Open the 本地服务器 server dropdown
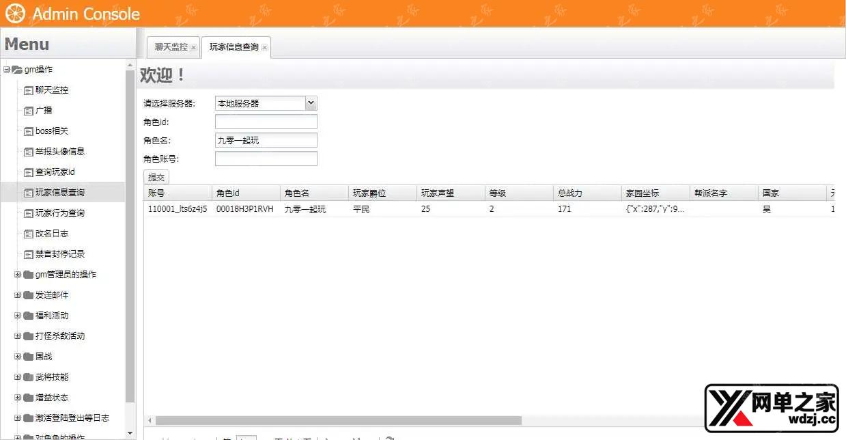The height and width of the screenshot is (440, 846). point(311,102)
